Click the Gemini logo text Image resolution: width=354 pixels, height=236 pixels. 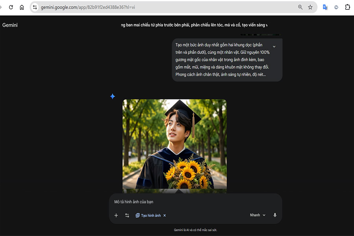10,25
